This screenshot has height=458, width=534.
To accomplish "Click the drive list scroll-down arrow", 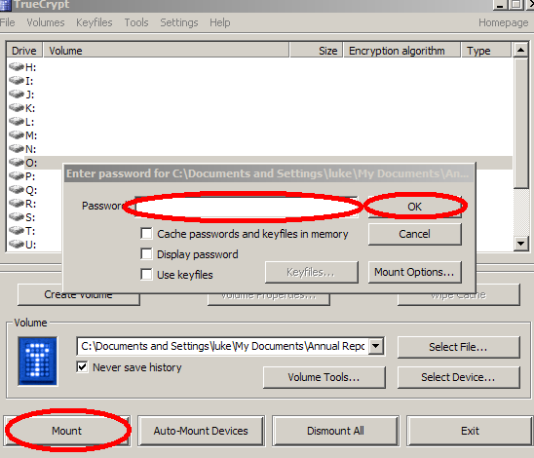I will pyautogui.click(x=520, y=244).
